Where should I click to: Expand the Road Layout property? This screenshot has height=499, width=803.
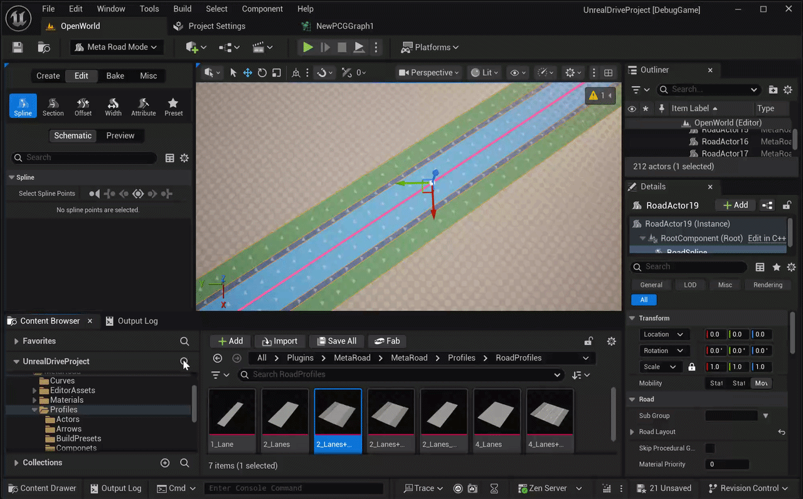632,432
